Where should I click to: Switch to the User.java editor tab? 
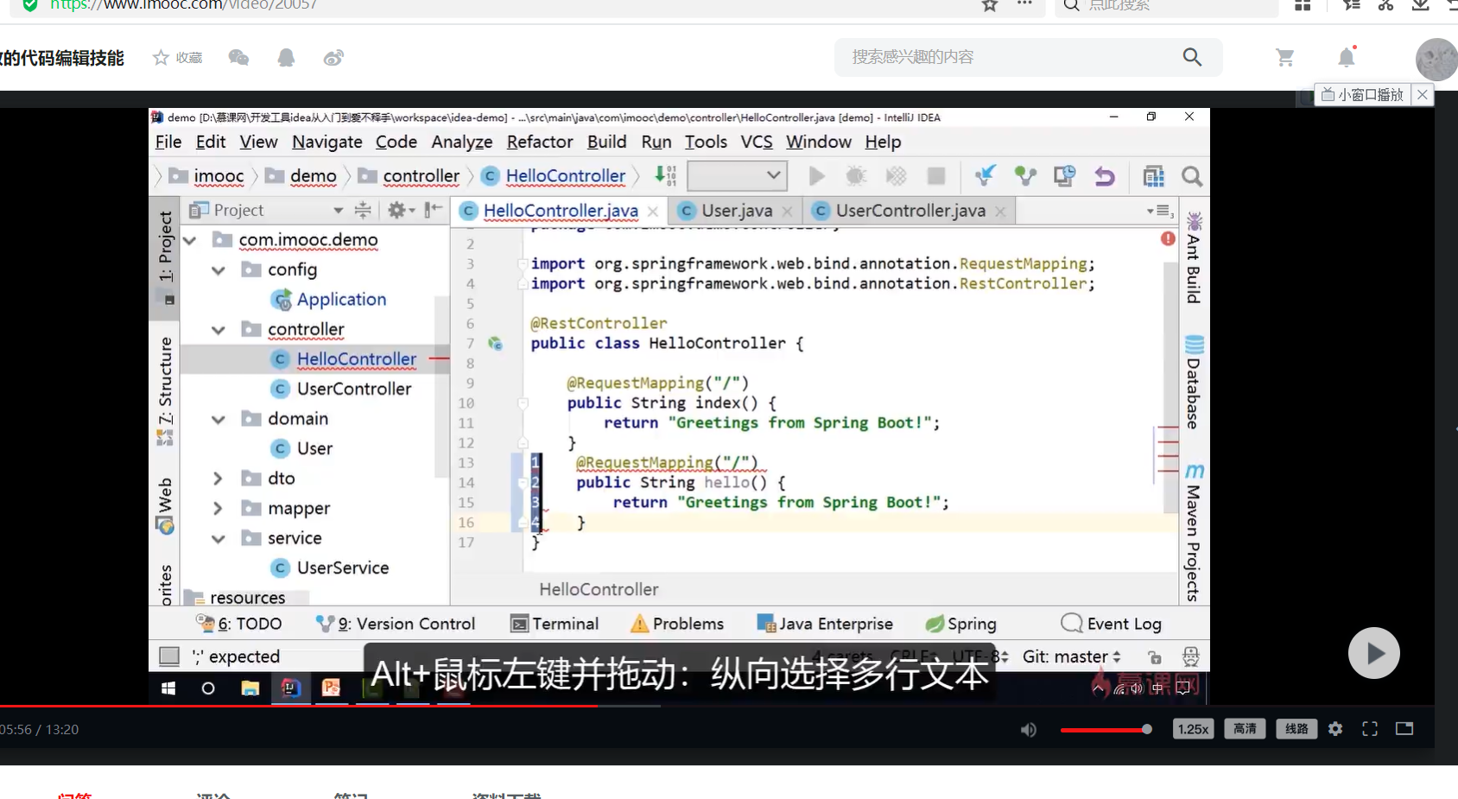pos(737,211)
